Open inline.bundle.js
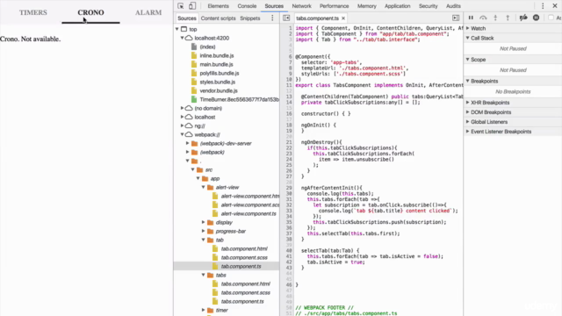Viewport: 562px width, 316px height. point(217,55)
